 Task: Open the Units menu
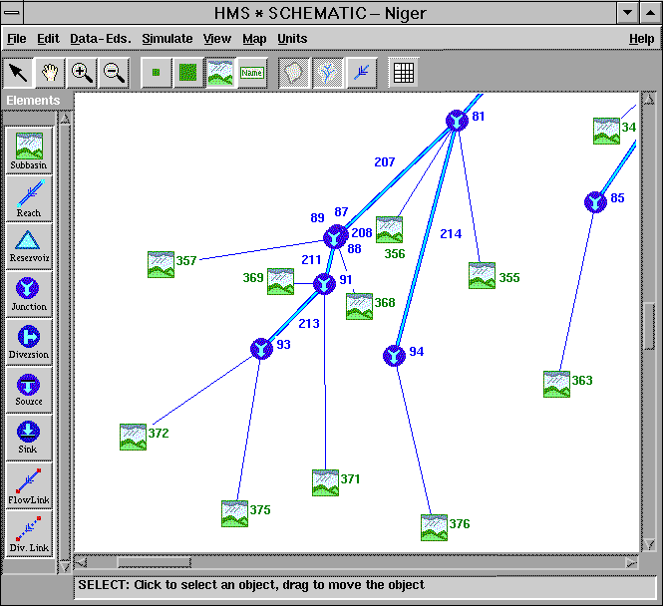click(292, 39)
